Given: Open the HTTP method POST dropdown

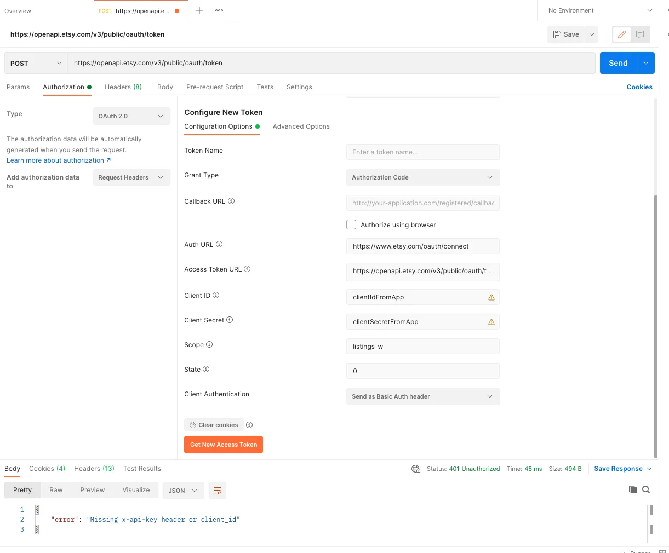Looking at the screenshot, I should point(36,63).
